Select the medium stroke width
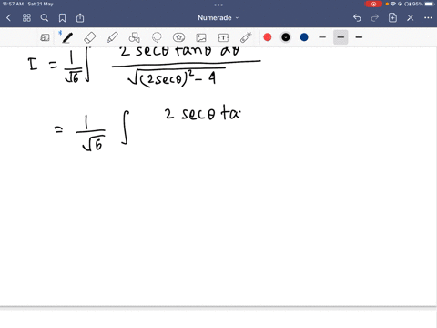This screenshot has width=437, height=328. [x=340, y=37]
